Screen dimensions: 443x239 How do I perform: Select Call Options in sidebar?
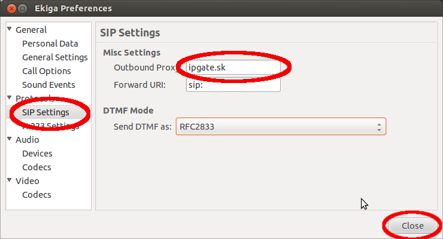click(x=46, y=71)
